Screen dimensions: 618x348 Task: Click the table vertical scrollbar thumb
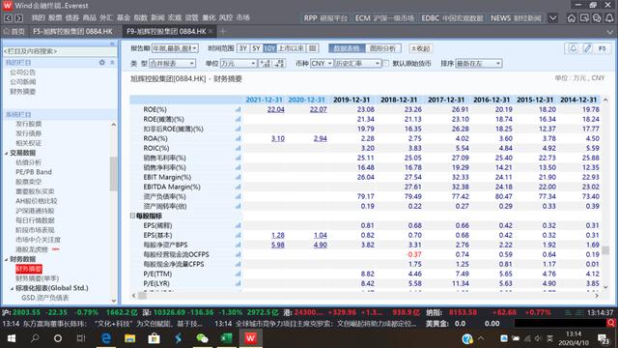pos(605,250)
